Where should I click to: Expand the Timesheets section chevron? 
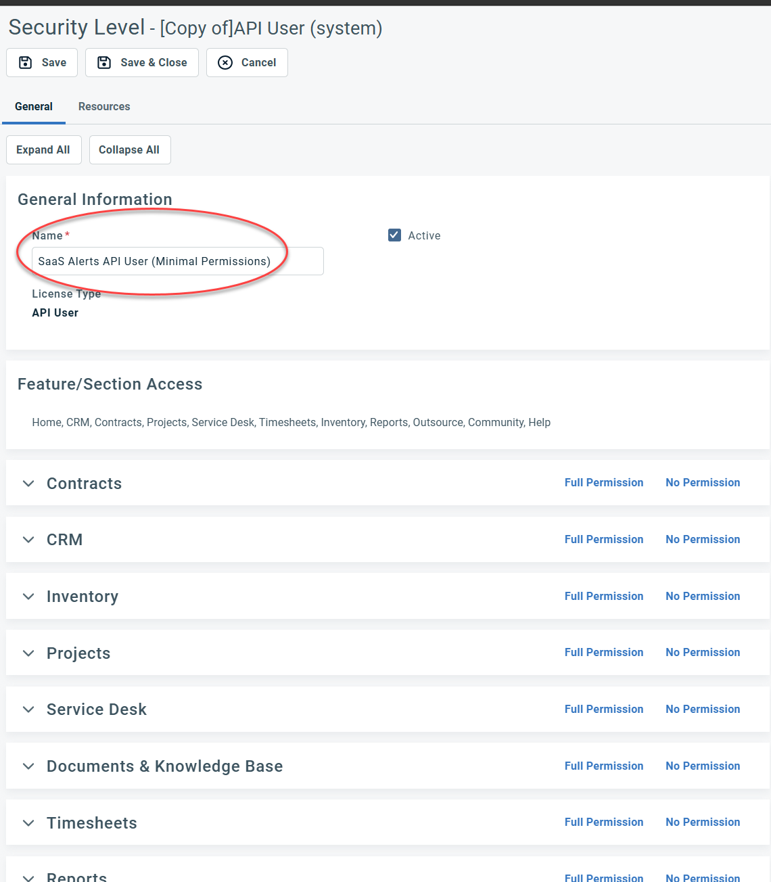pos(28,823)
